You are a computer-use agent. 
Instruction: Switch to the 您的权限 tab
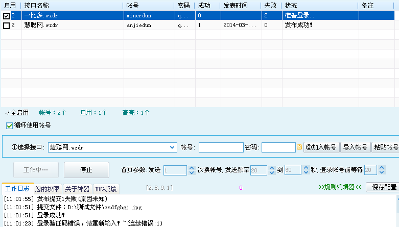tap(48, 189)
